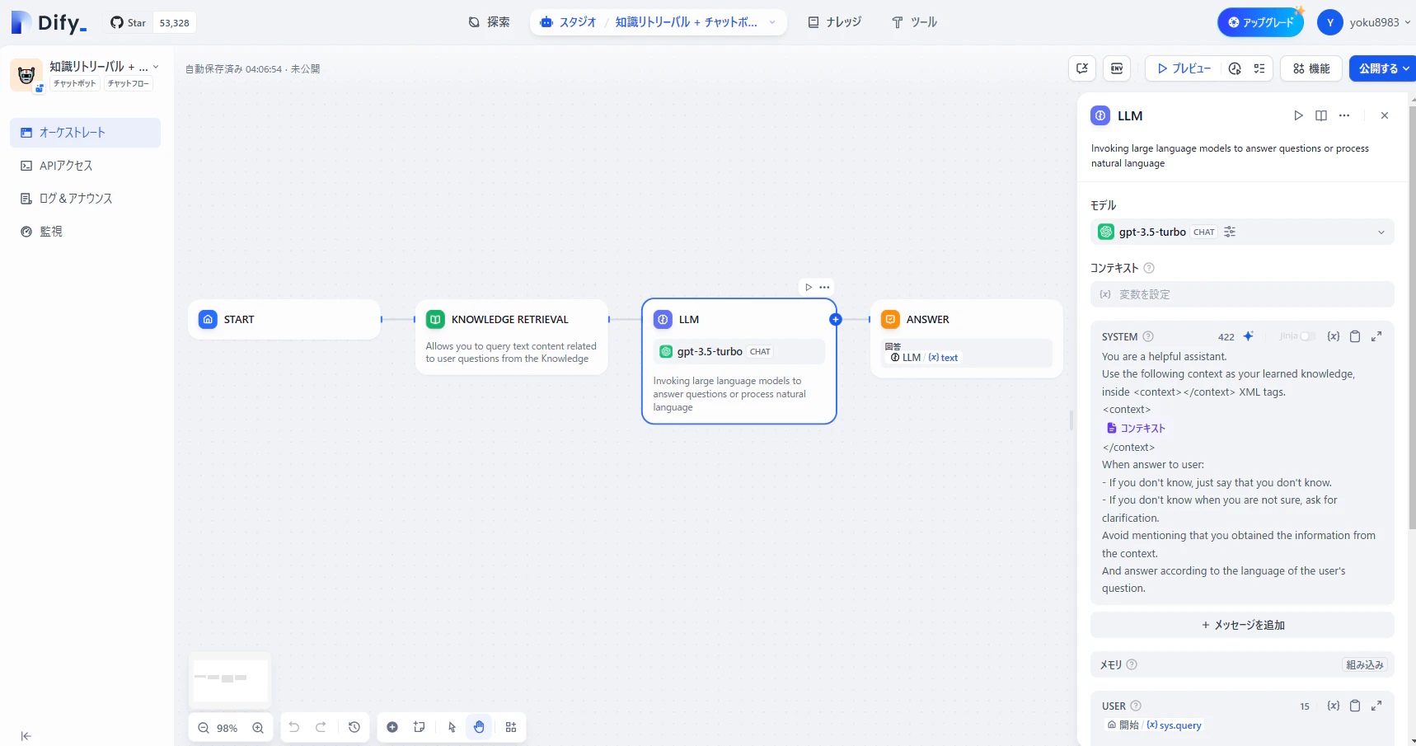The width and height of the screenshot is (1416, 746).
Task: Click the prompt generator sparkle icon
Action: pos(1248,336)
